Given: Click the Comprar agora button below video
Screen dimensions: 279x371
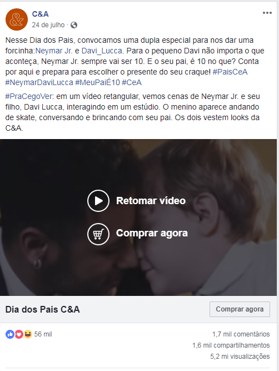Looking at the screenshot, I should (x=240, y=309).
